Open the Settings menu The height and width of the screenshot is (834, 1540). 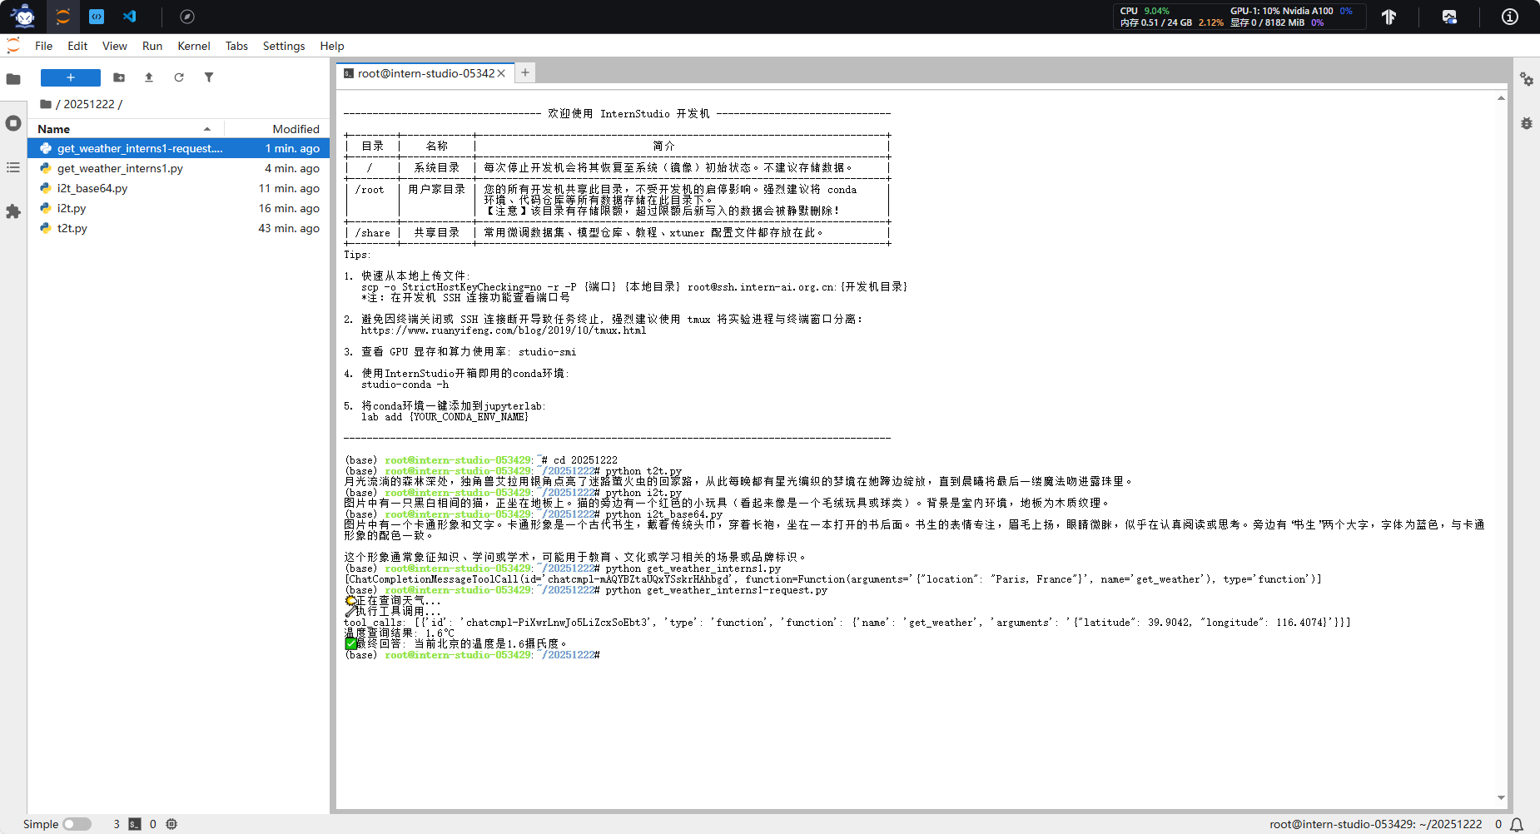pyautogui.click(x=283, y=46)
